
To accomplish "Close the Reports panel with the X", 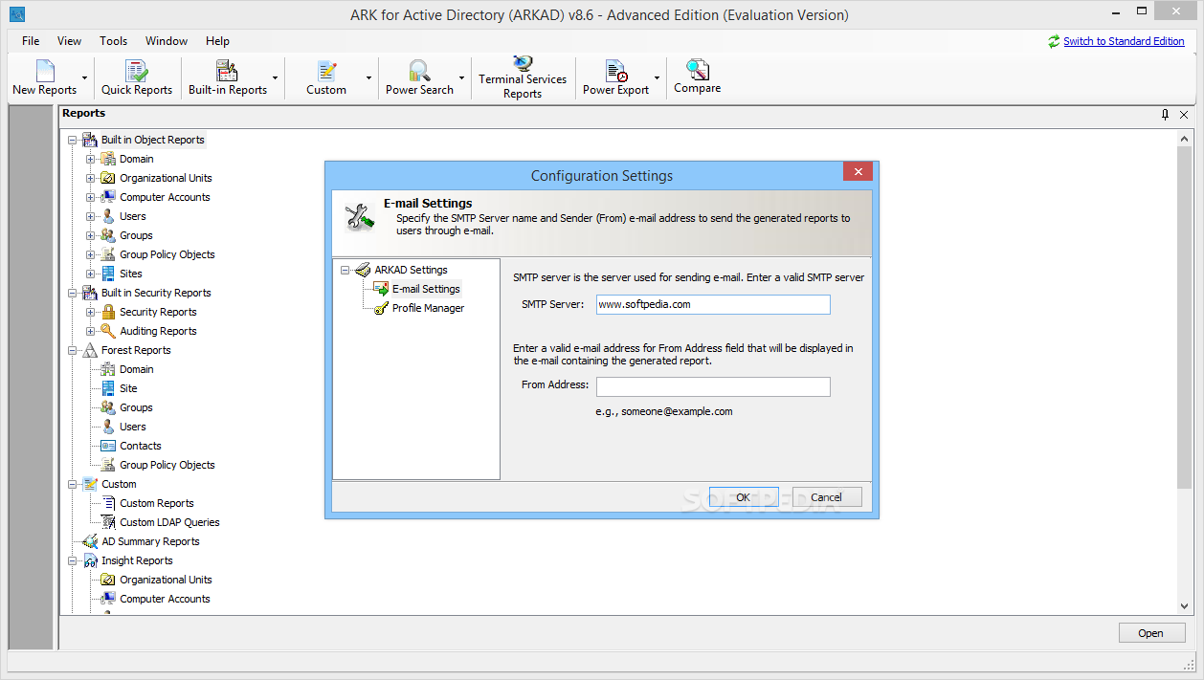I will coord(1184,115).
